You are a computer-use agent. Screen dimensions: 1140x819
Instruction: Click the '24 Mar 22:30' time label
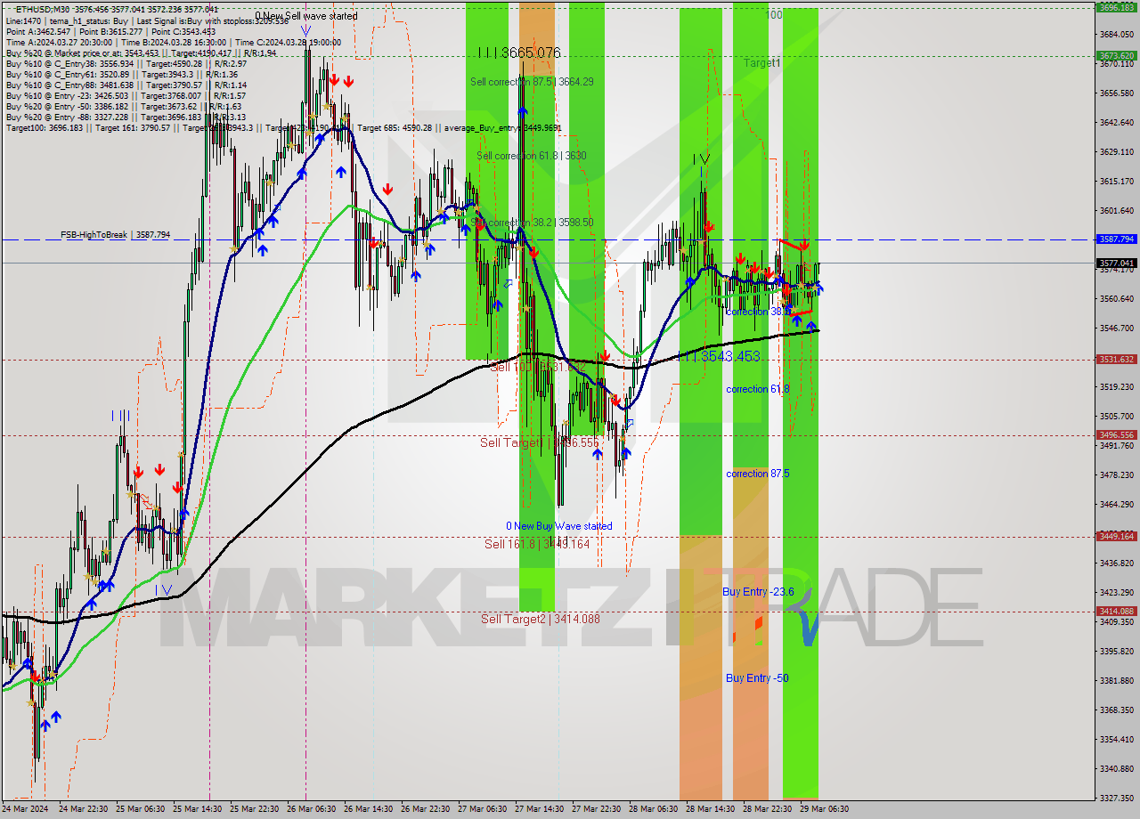click(84, 809)
